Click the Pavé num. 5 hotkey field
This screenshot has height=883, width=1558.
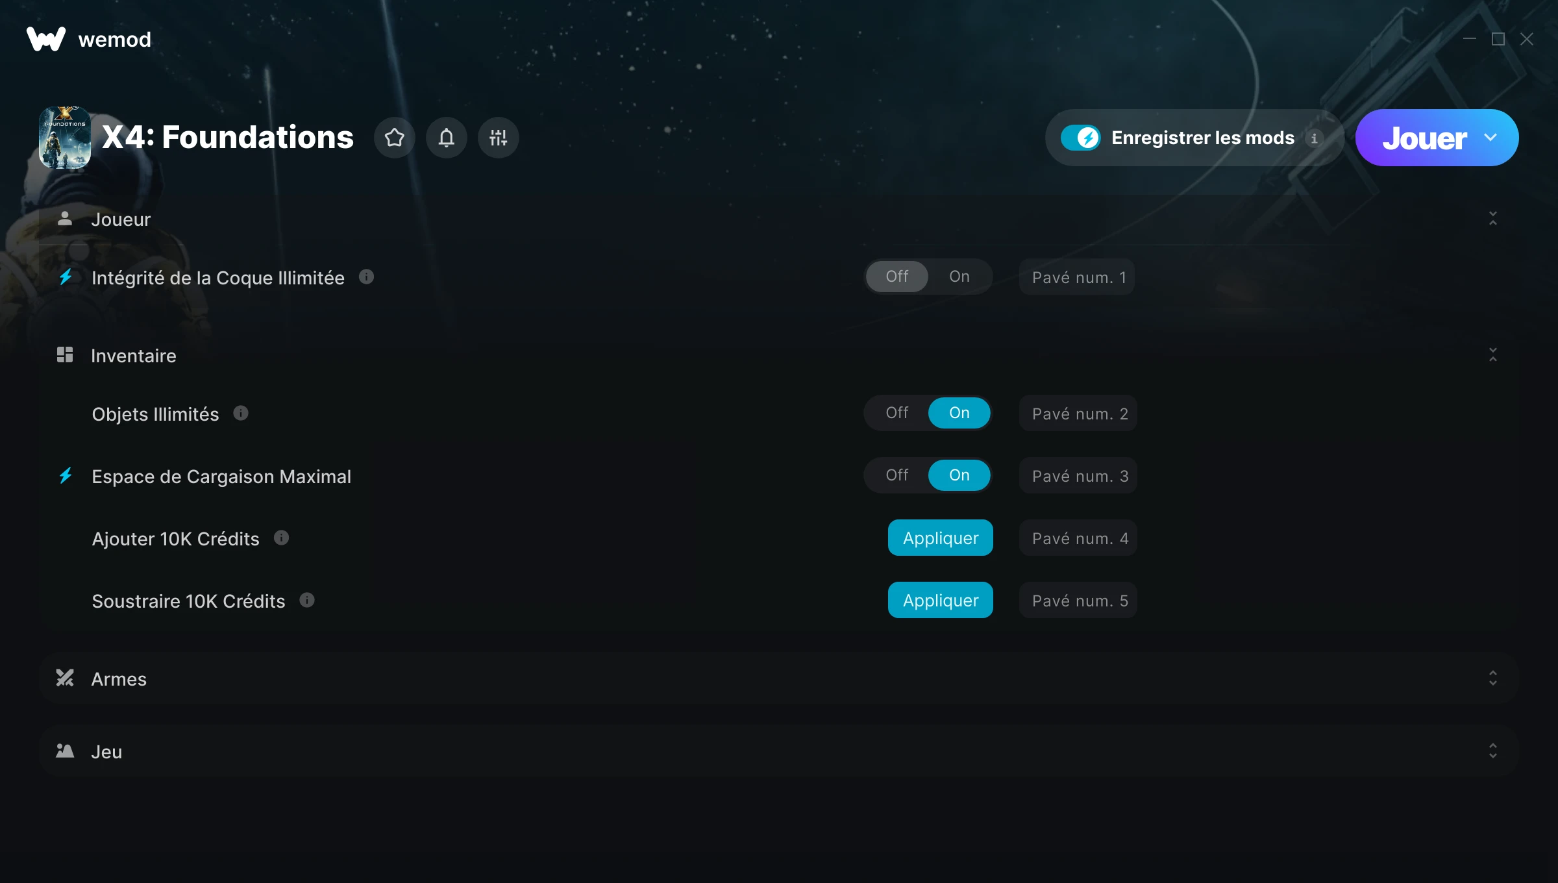point(1078,601)
